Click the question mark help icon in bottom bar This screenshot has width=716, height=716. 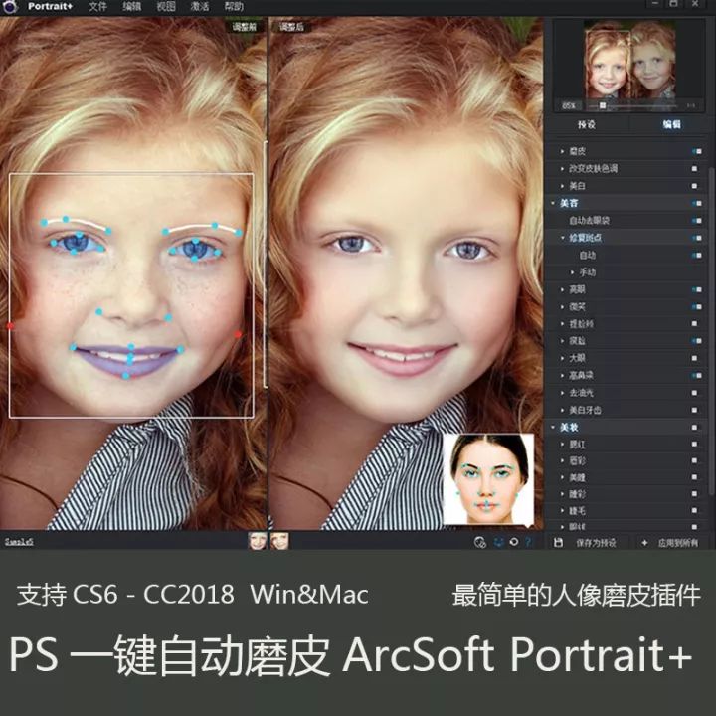tap(528, 542)
